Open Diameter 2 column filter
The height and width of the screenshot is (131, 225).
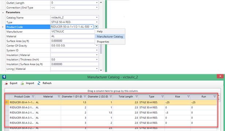[111, 96]
